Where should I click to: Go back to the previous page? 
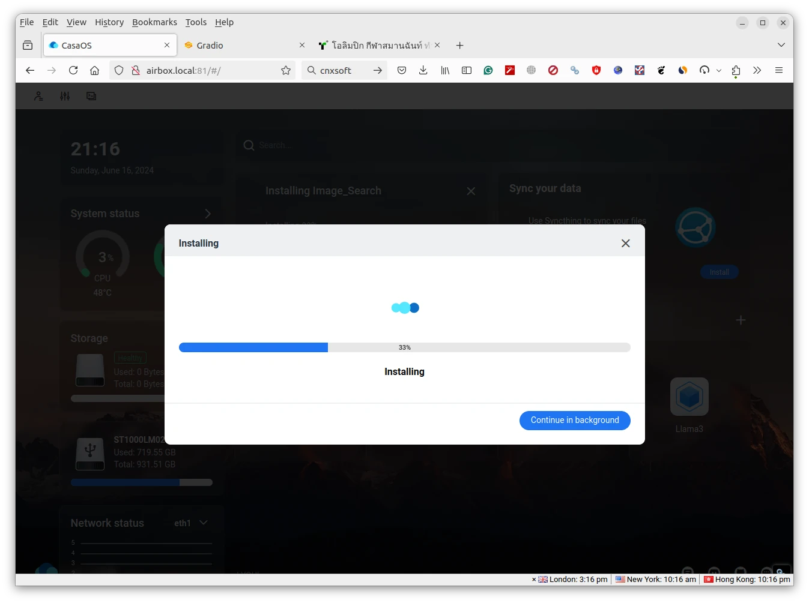pyautogui.click(x=30, y=70)
